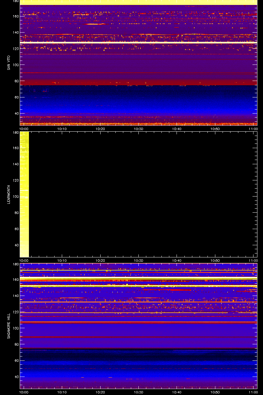
Task: Click the 140 frequency tick on San Vito axis
Action: click(x=15, y=33)
